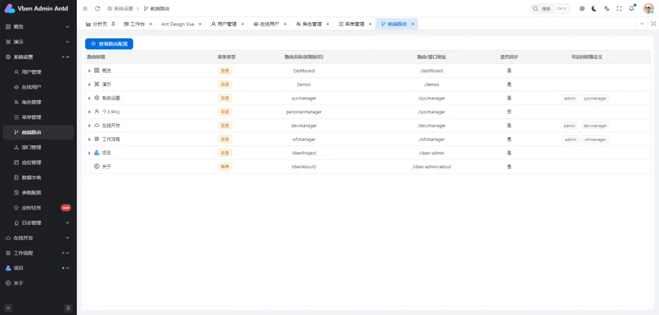The width and height of the screenshot is (659, 315).
Task: Click the 概览 grid icon in the table row
Action: [96, 71]
